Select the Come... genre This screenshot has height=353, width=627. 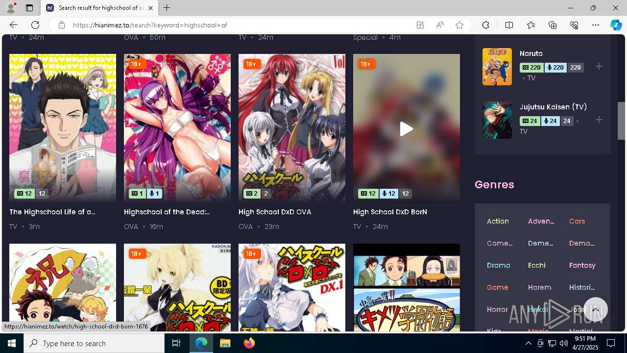coord(500,243)
